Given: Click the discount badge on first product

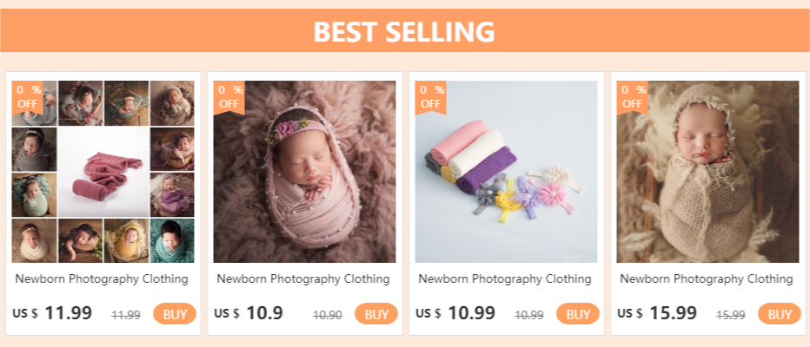Looking at the screenshot, I should click(29, 96).
